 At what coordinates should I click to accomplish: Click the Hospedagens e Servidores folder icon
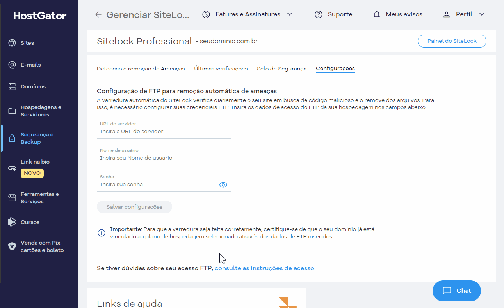click(12, 111)
